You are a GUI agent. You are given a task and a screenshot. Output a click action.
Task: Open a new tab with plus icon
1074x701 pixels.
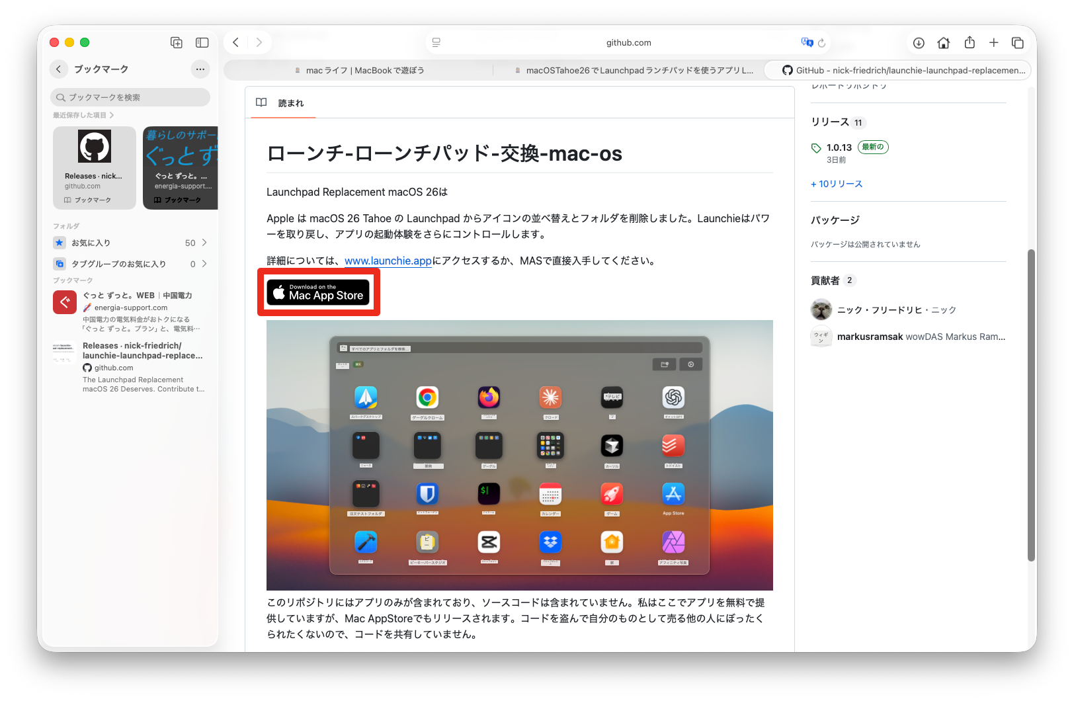pos(993,43)
